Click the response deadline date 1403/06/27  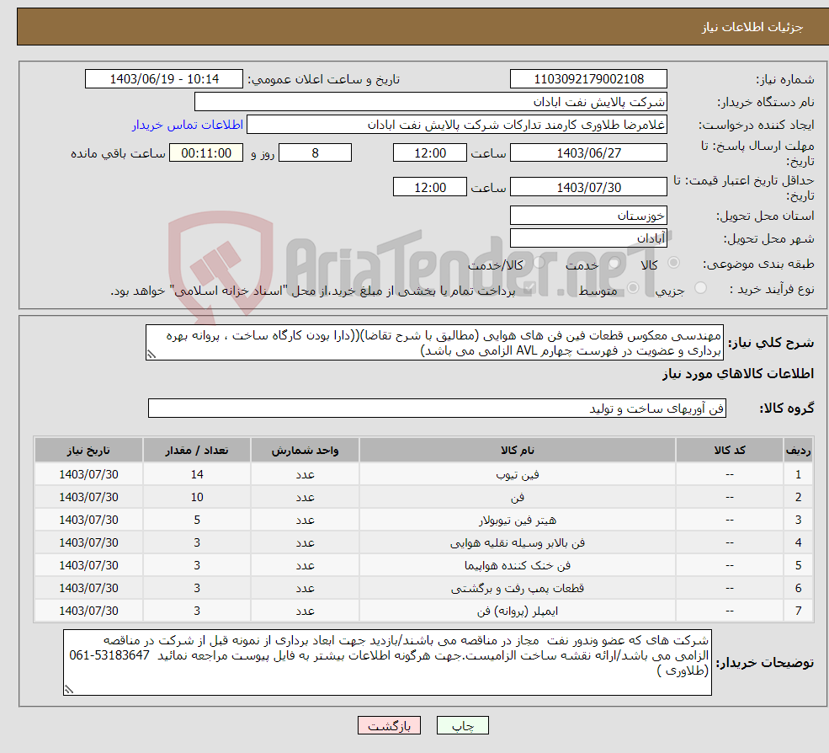point(588,153)
